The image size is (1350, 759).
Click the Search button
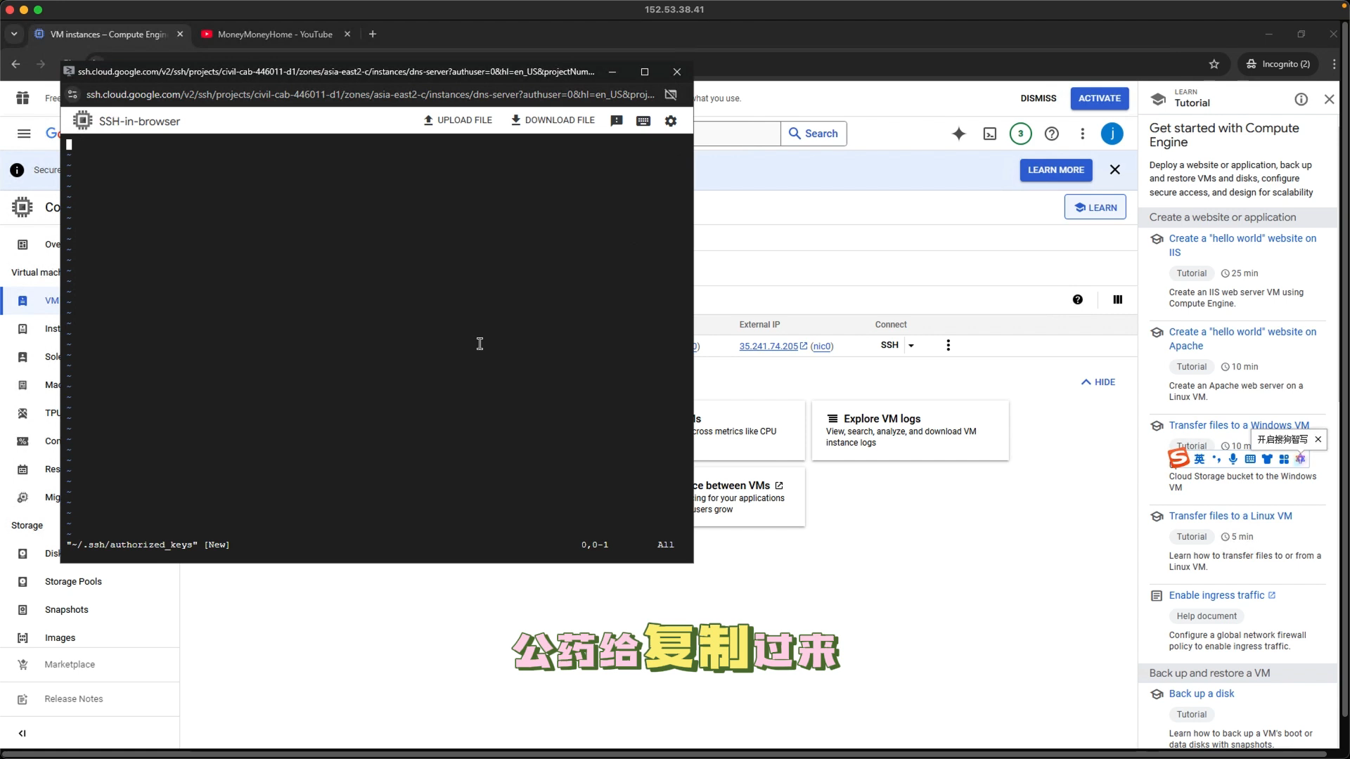click(x=814, y=134)
